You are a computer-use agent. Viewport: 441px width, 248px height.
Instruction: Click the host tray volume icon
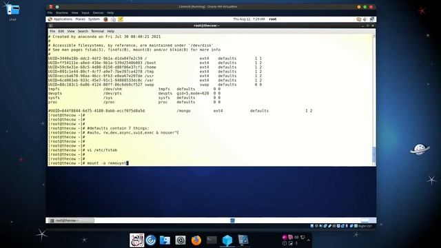point(296,237)
